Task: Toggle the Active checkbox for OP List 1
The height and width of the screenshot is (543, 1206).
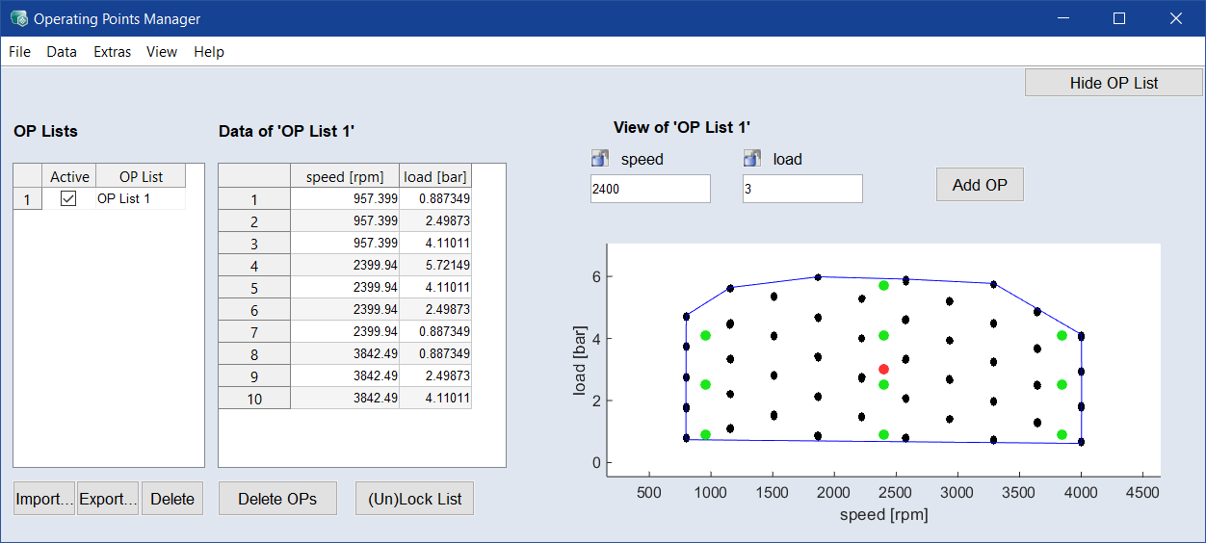Action: tap(68, 198)
